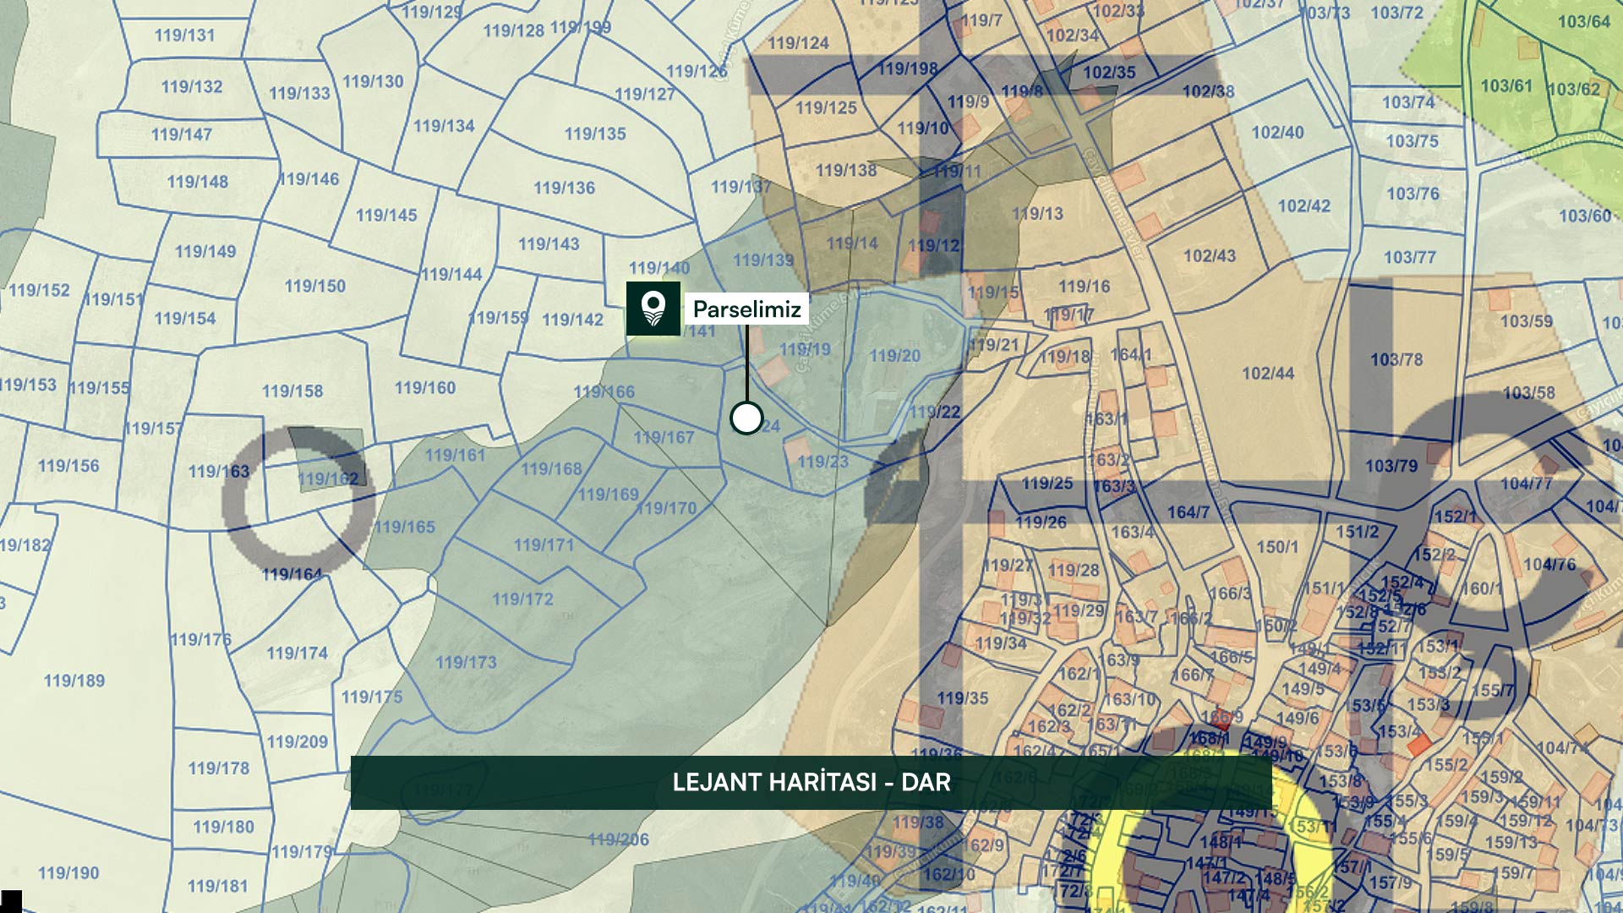This screenshot has width=1623, height=913.
Task: Select parcel 102/44
Action: point(1267,373)
